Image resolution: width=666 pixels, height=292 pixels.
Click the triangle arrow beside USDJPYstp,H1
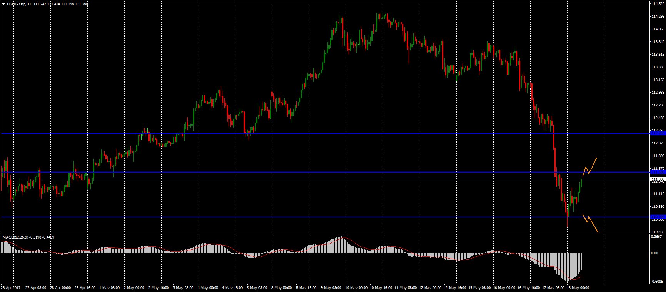(x=3, y=4)
